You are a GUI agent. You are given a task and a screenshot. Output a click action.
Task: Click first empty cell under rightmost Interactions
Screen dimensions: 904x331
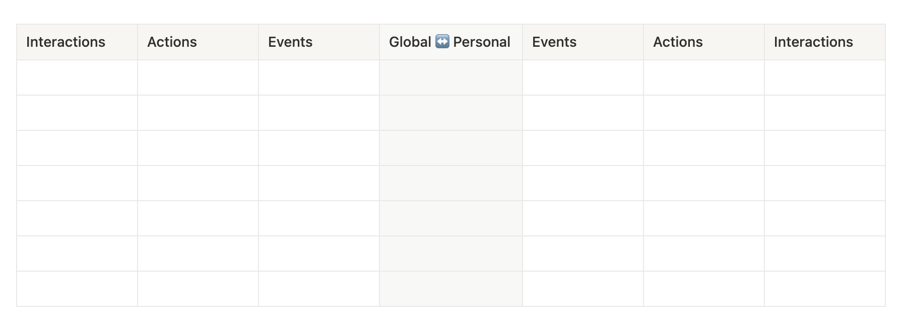[x=824, y=77]
